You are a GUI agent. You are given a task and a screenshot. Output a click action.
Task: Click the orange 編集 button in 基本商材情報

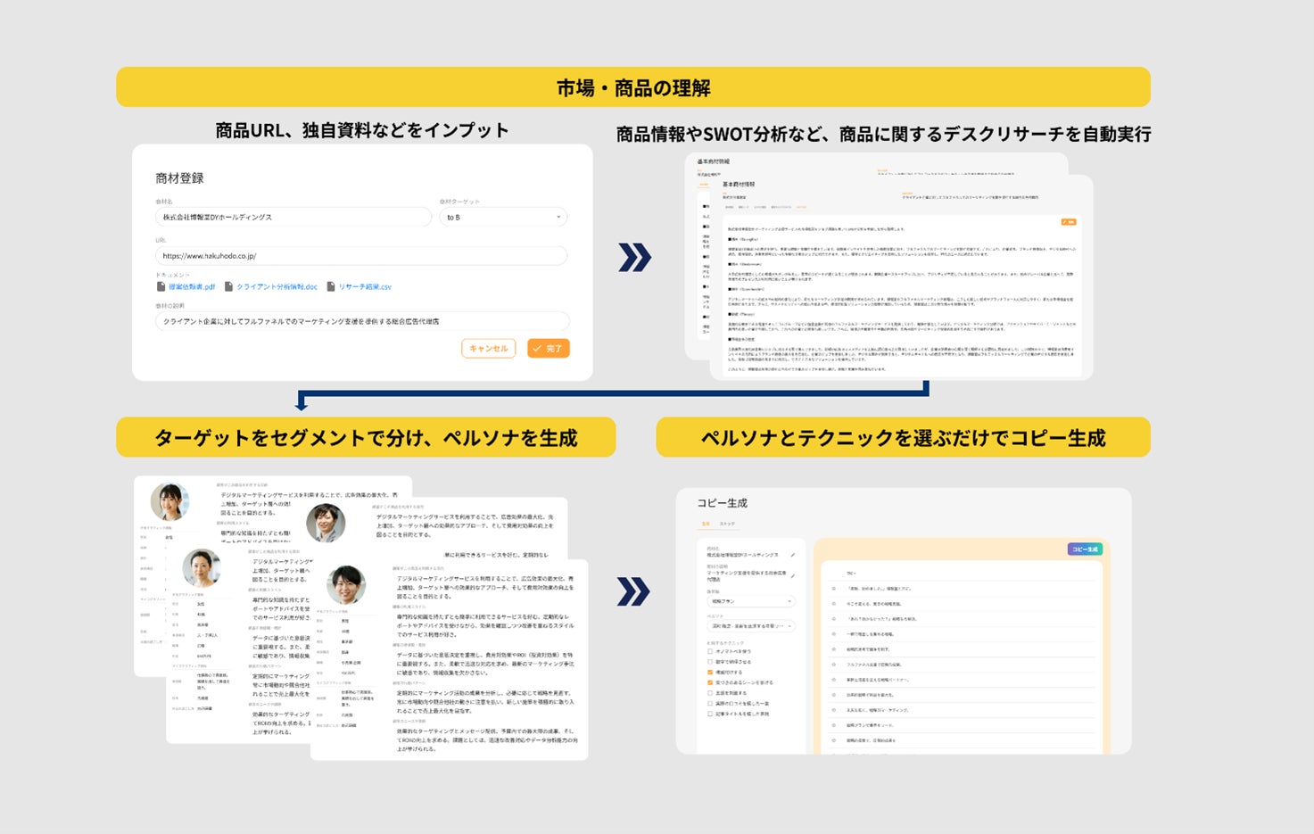click(1069, 222)
